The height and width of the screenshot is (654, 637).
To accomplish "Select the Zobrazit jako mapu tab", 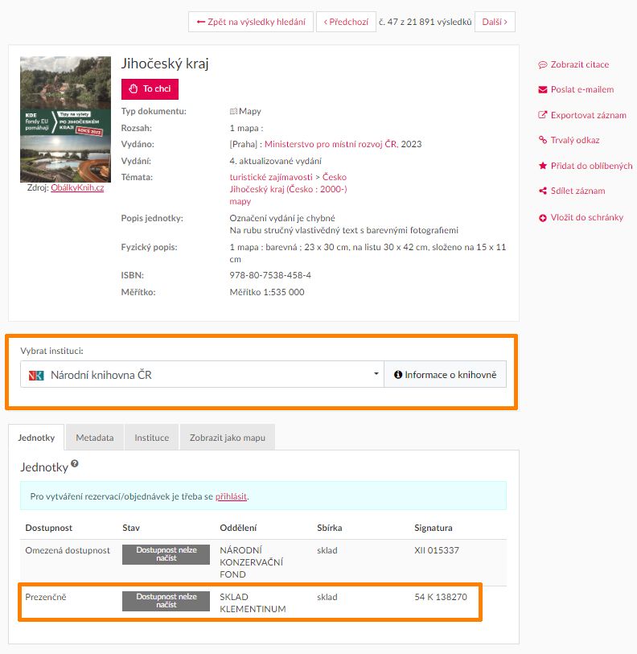I will (x=228, y=438).
